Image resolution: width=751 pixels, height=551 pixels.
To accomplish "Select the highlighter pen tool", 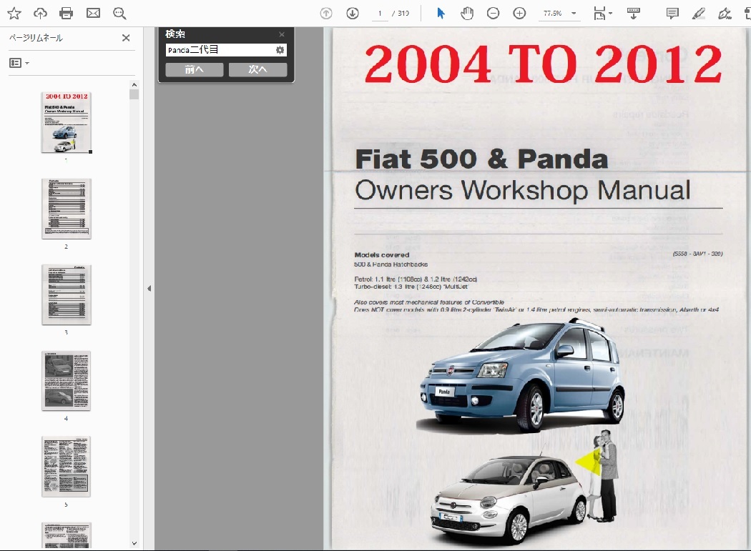I will click(699, 14).
